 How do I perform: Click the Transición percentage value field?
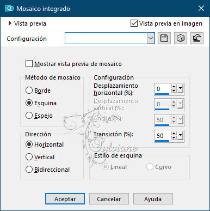(163, 136)
